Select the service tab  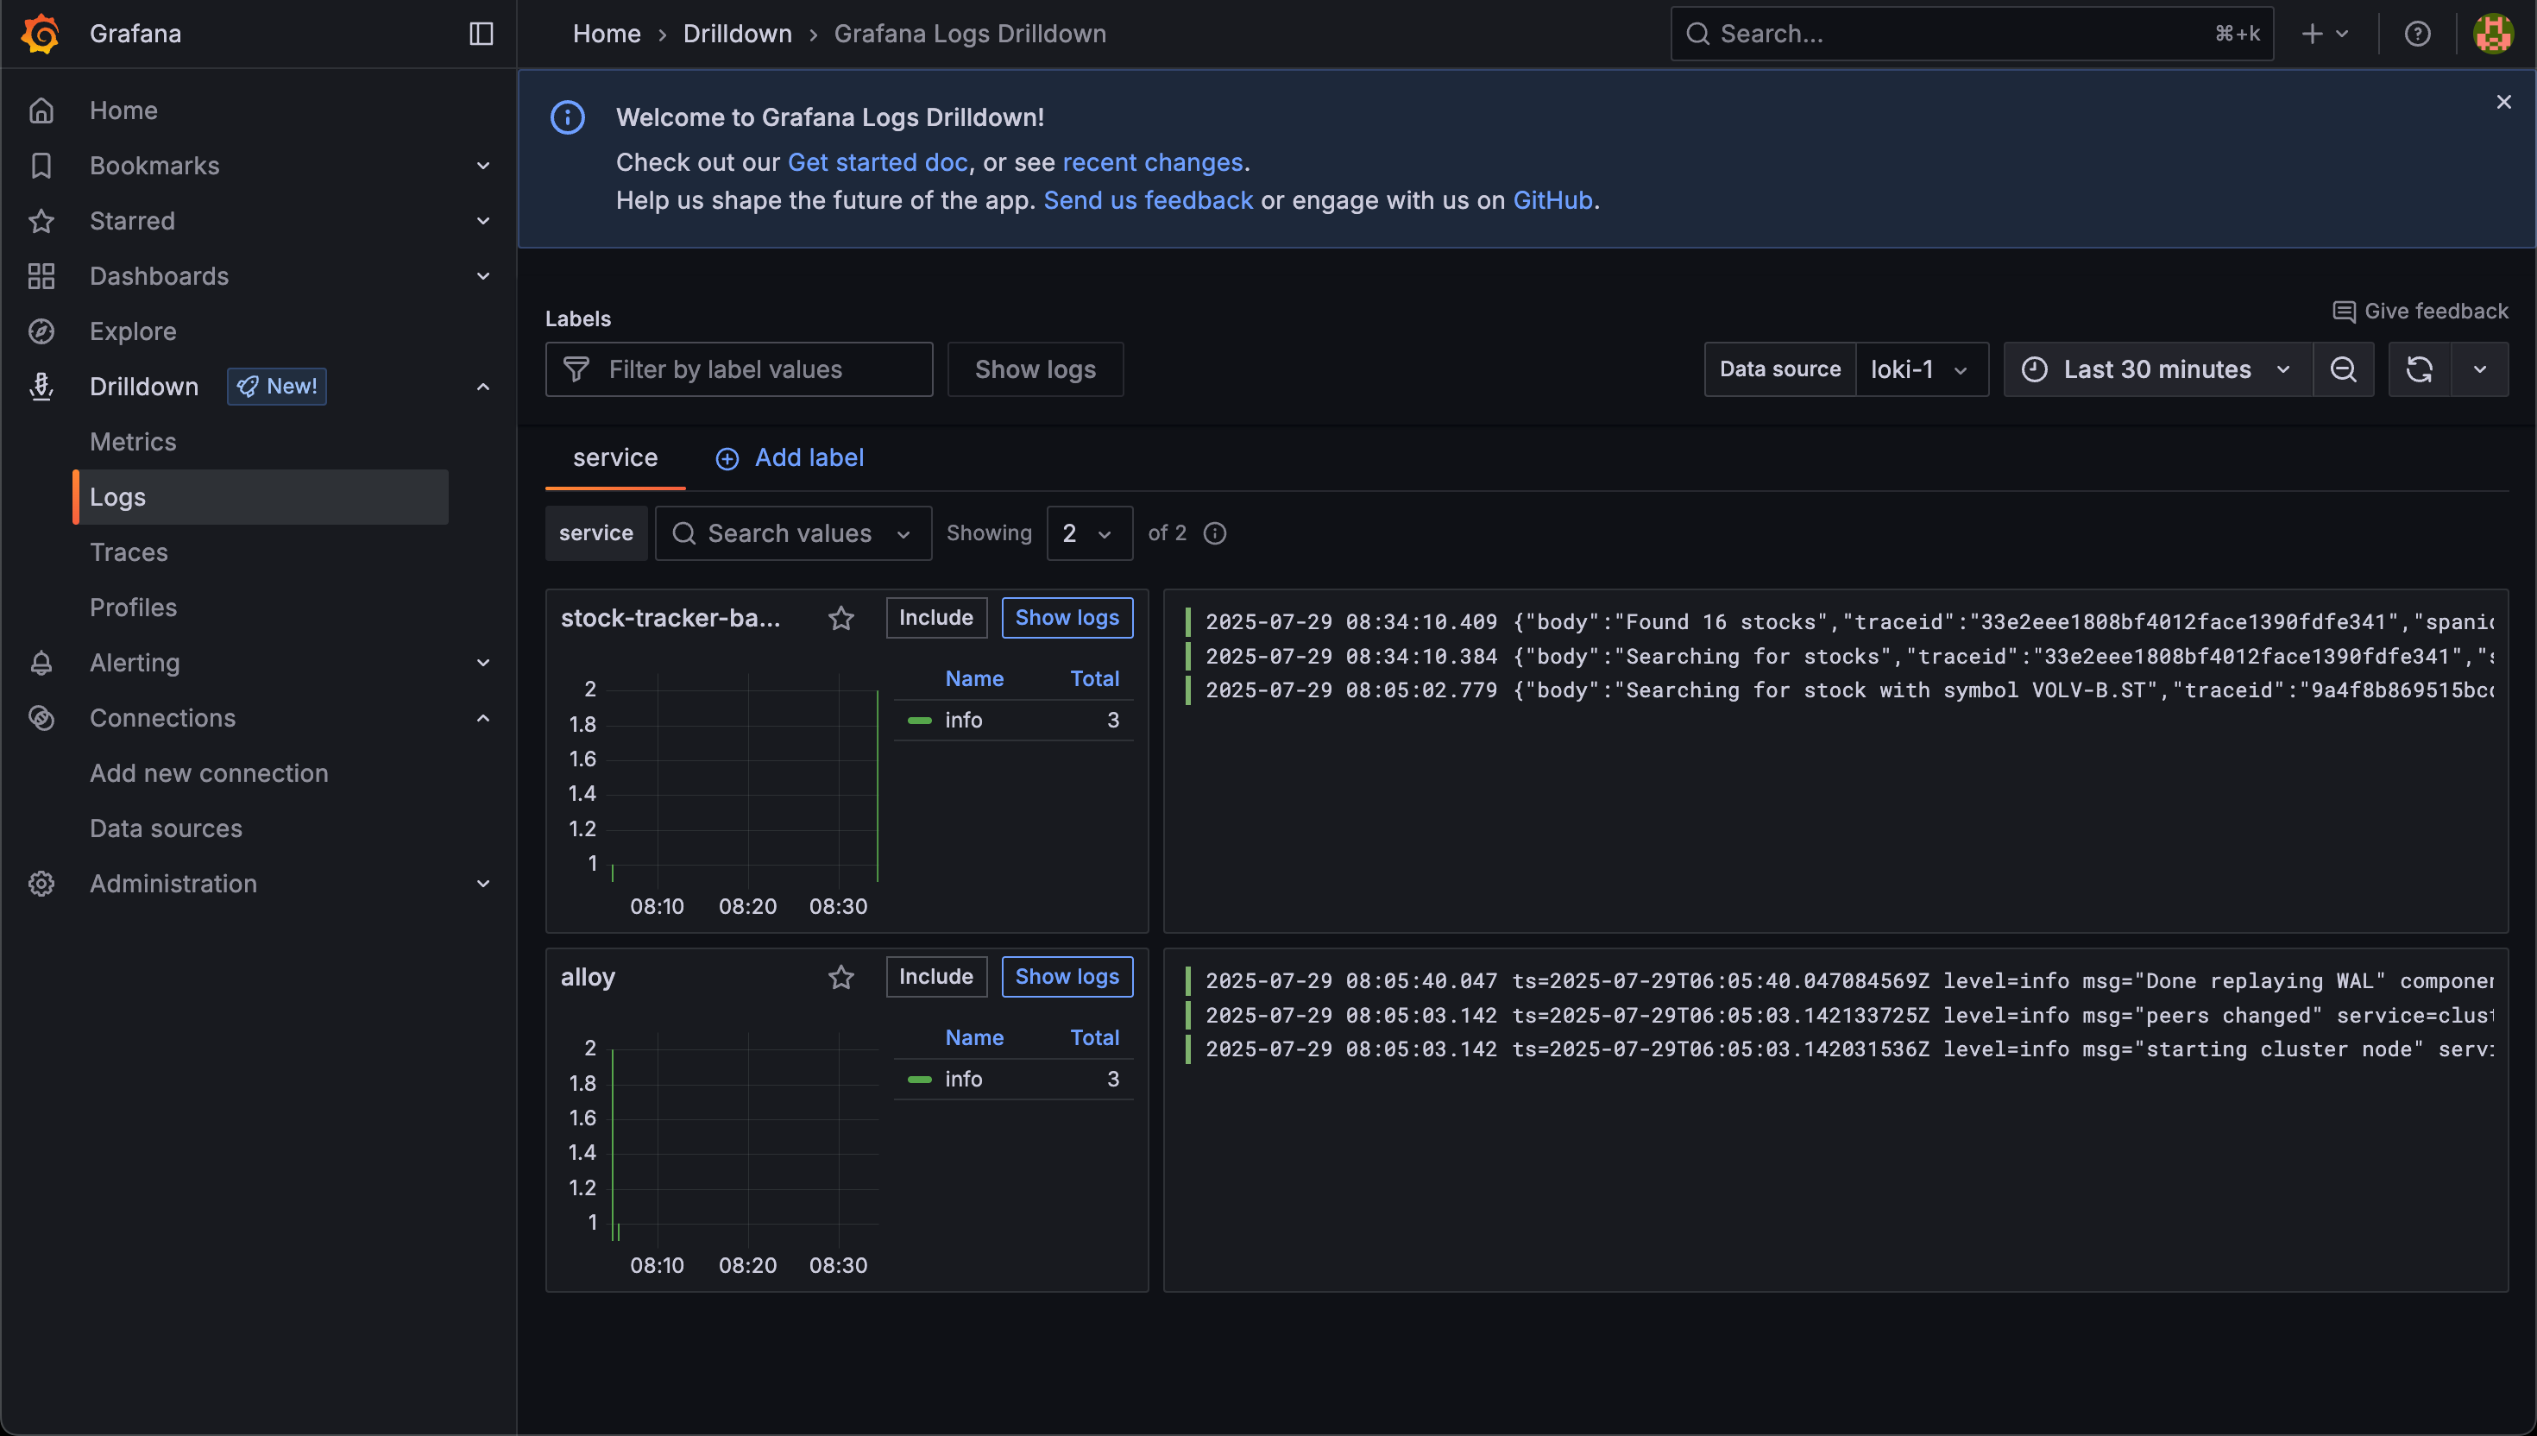click(615, 457)
